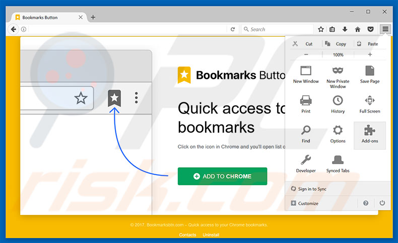Zoom in with the plus button
The height and width of the screenshot is (243, 398).
point(370,54)
